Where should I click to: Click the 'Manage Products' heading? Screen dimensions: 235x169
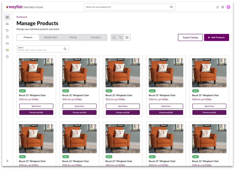(x=37, y=23)
